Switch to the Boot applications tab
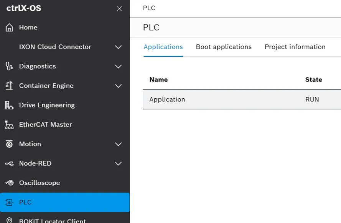Viewport: 341px width, 223px height. tap(224, 47)
